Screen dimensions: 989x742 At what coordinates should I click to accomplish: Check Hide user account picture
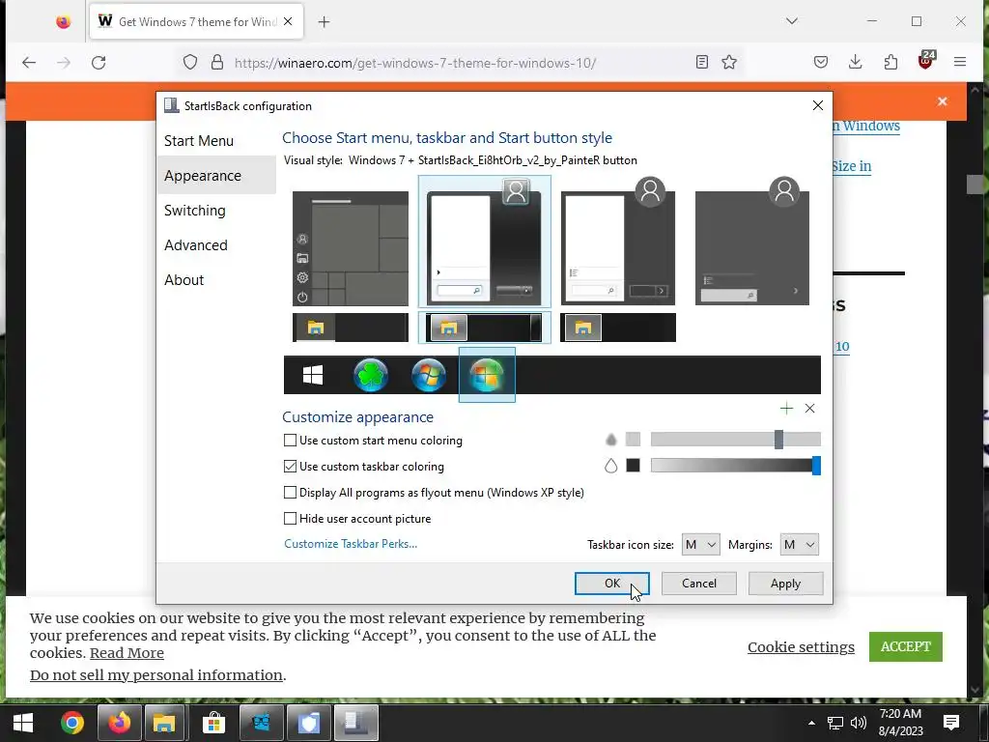(x=290, y=519)
